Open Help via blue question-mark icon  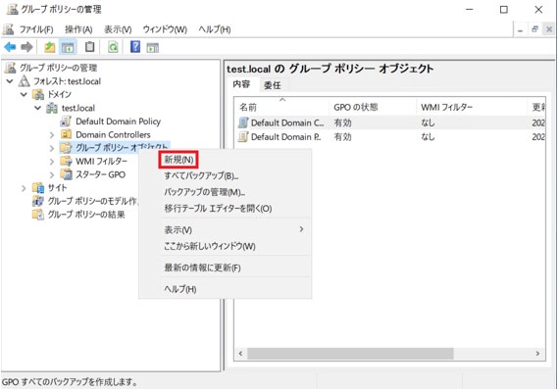[x=135, y=47]
